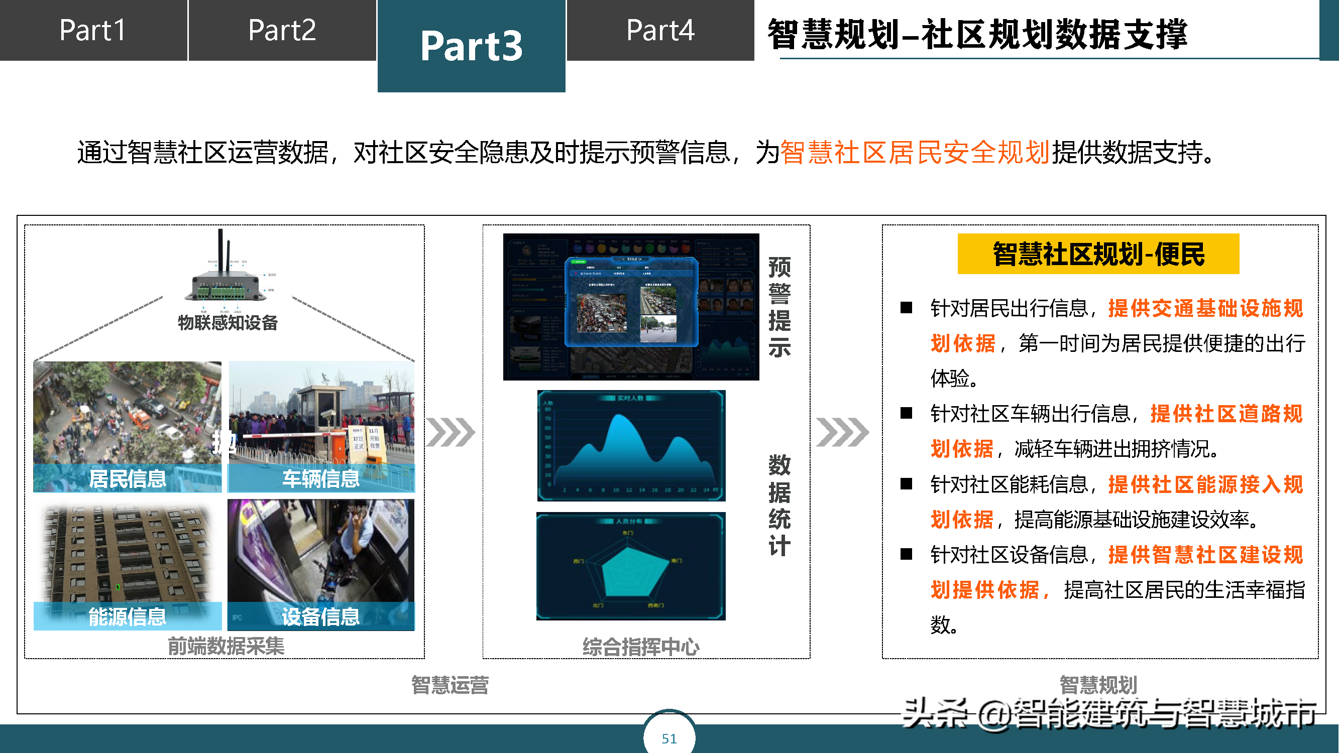
Task: Click the arrows between 前端数据采集 and 综合指挥中心
Action: 451,432
